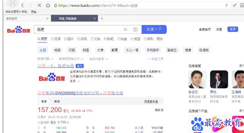Close the 百度_百度搜索 tab

tap(95, 19)
